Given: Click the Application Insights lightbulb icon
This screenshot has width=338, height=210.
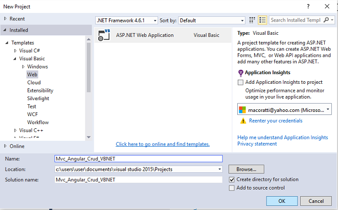Looking at the screenshot, I should (240, 73).
